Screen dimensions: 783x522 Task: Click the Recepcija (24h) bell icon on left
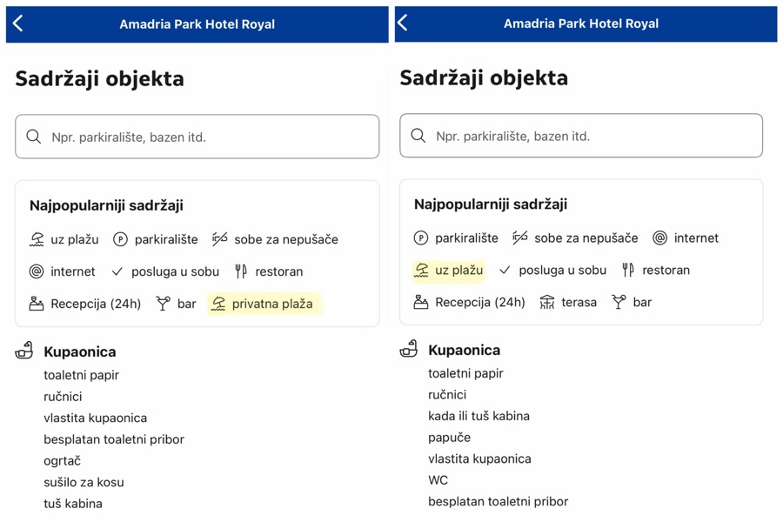tap(37, 304)
